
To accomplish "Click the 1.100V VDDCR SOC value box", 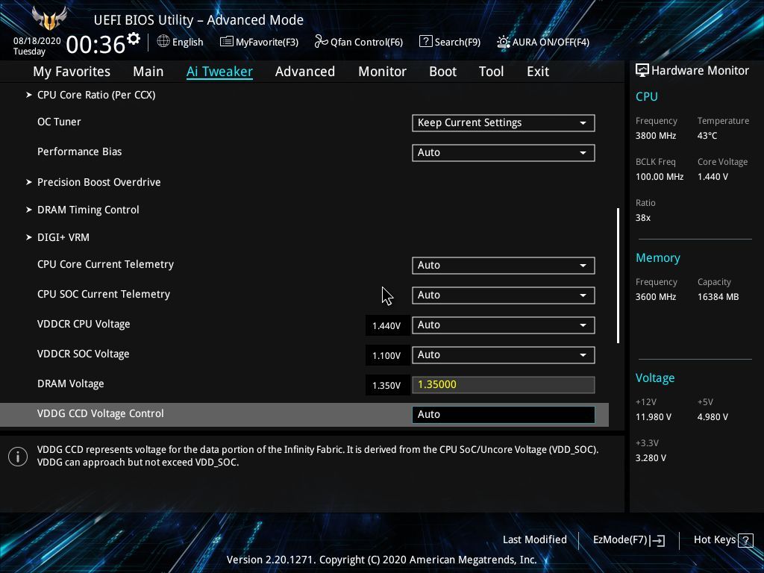I will [x=387, y=356].
